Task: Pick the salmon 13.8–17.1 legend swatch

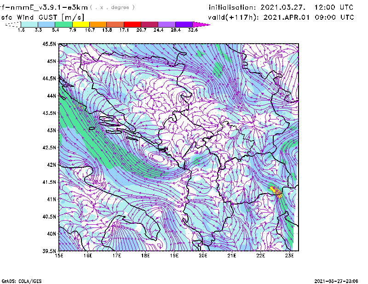Action: (115, 24)
